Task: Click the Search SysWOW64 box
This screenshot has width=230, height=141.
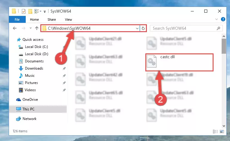Action: pos(186,28)
